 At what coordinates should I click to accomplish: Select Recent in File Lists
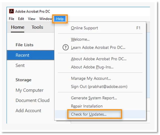pos(31,55)
